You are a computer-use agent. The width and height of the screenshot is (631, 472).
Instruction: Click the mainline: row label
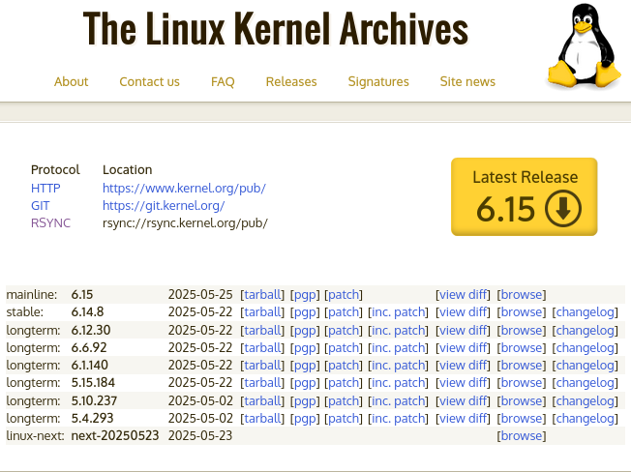[x=32, y=295]
